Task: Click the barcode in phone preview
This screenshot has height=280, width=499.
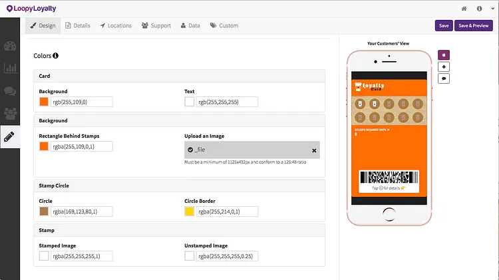Action: pos(389,177)
